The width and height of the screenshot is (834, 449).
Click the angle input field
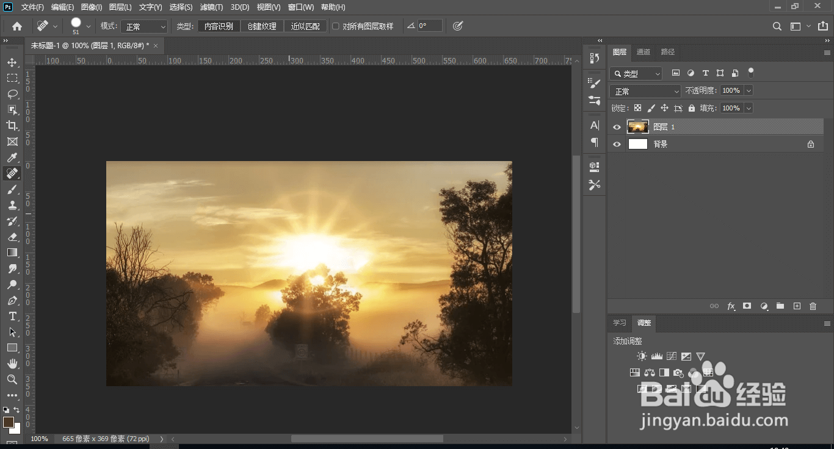(x=430, y=26)
